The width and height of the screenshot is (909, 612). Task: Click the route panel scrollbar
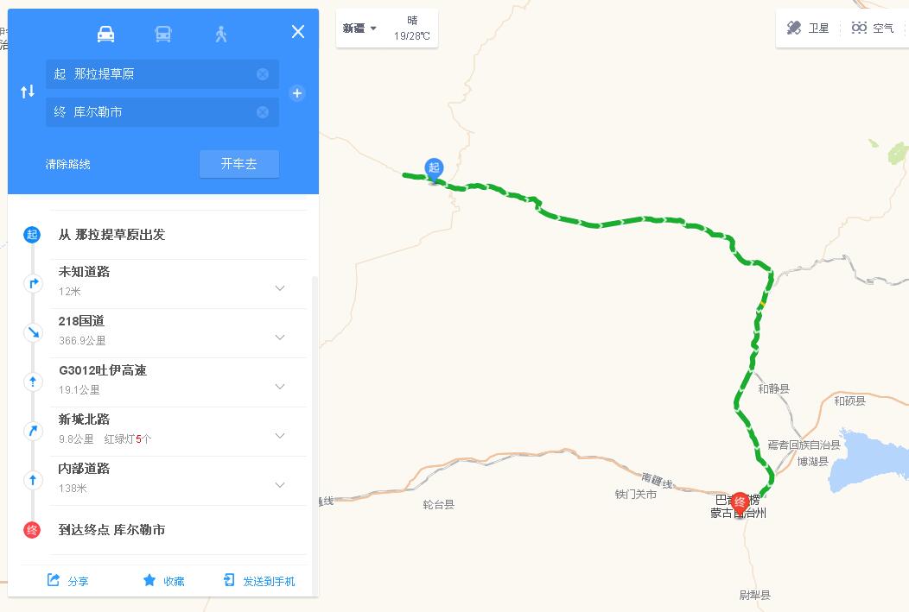(x=315, y=434)
